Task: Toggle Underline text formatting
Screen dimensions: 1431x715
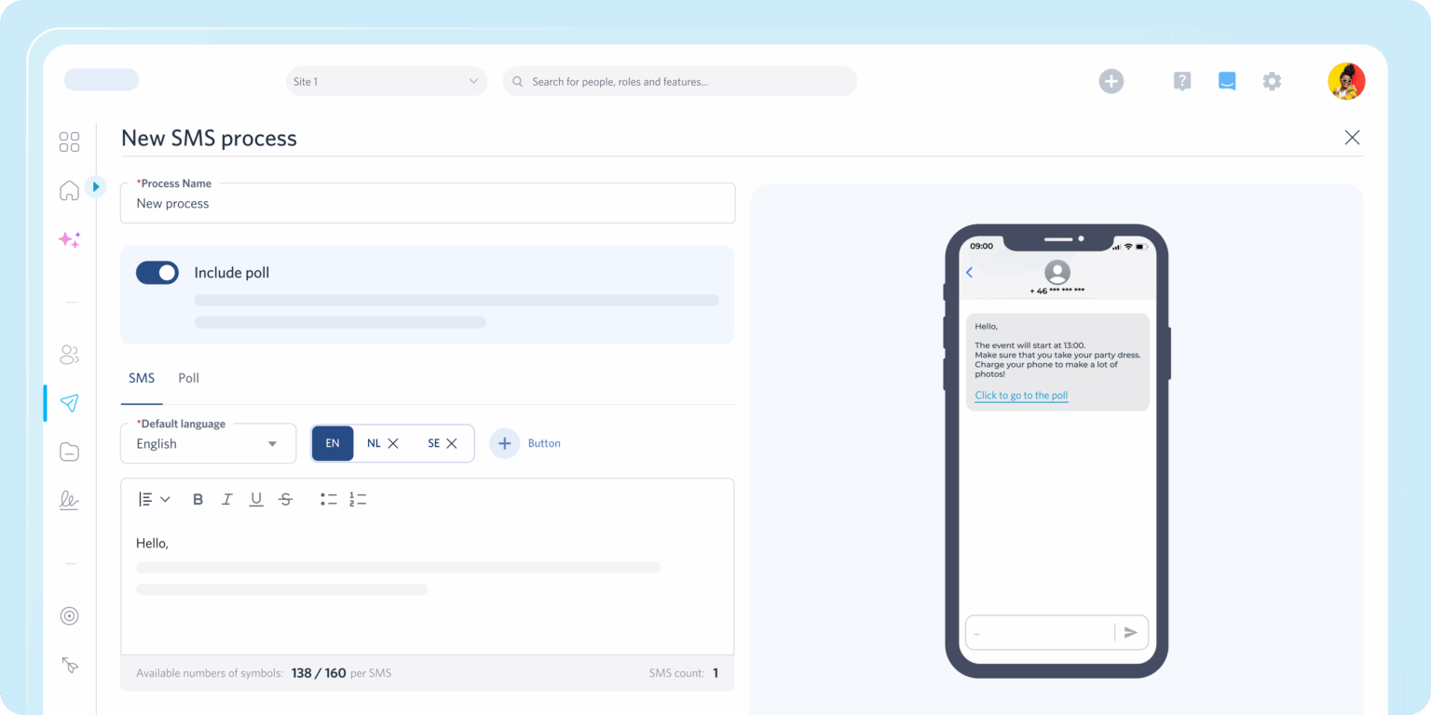Action: 256,500
